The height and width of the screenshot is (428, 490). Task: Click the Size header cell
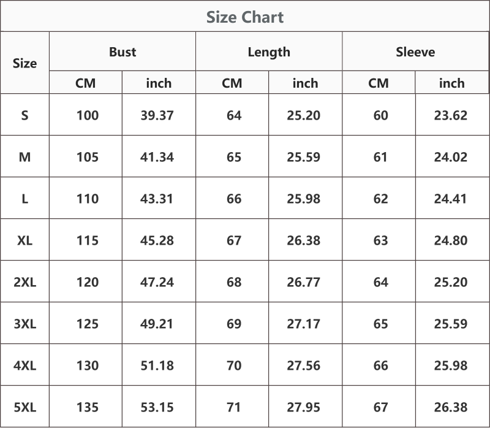pyautogui.click(x=24, y=63)
